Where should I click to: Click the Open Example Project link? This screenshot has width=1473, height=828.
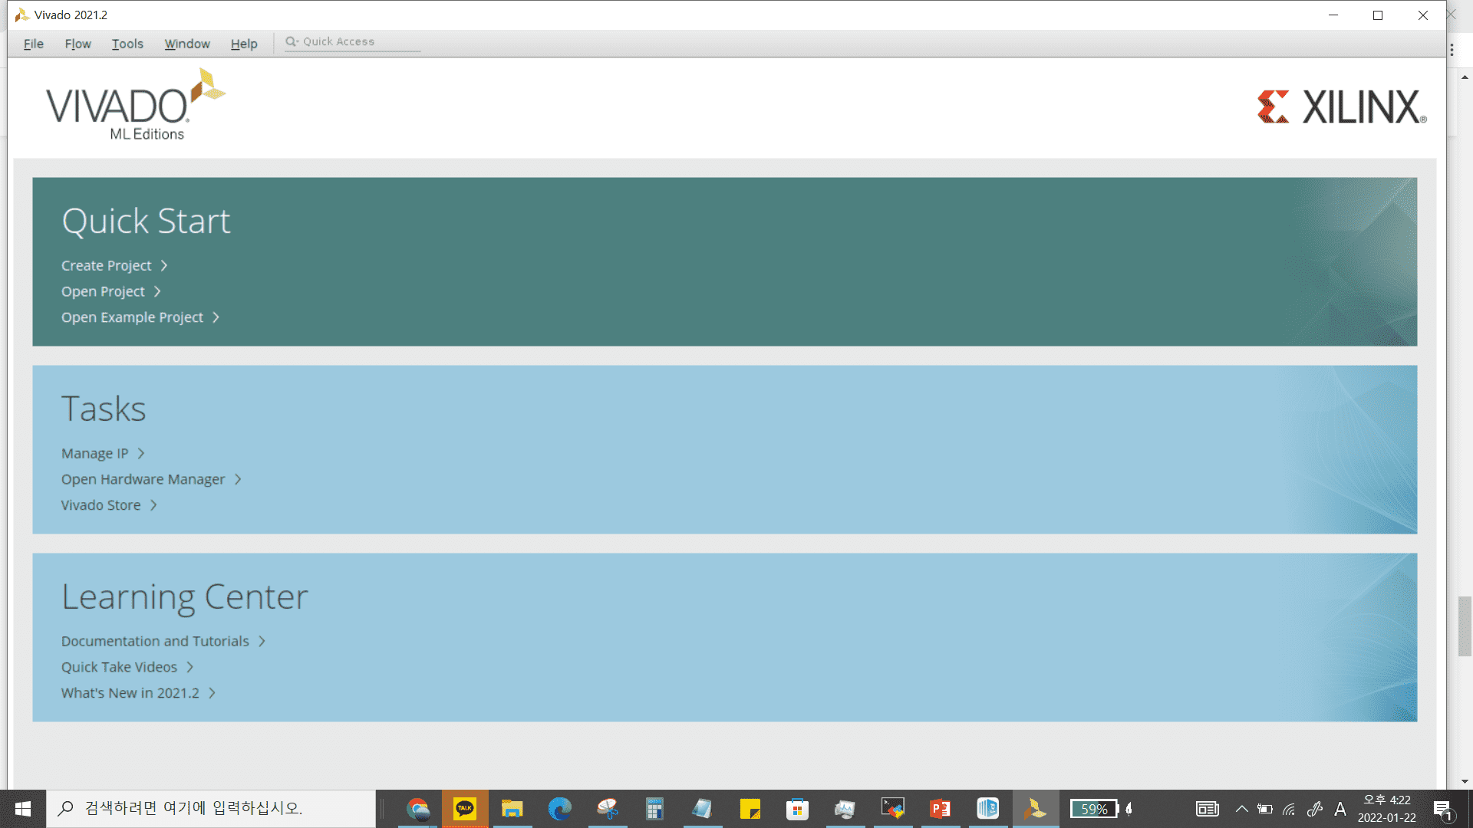click(132, 317)
